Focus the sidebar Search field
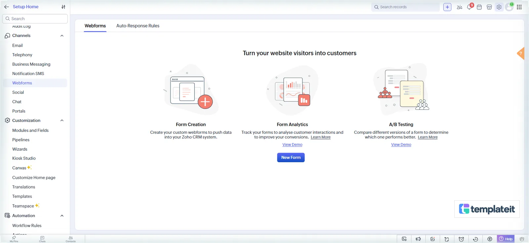The height and width of the screenshot is (243, 529). pos(35,19)
